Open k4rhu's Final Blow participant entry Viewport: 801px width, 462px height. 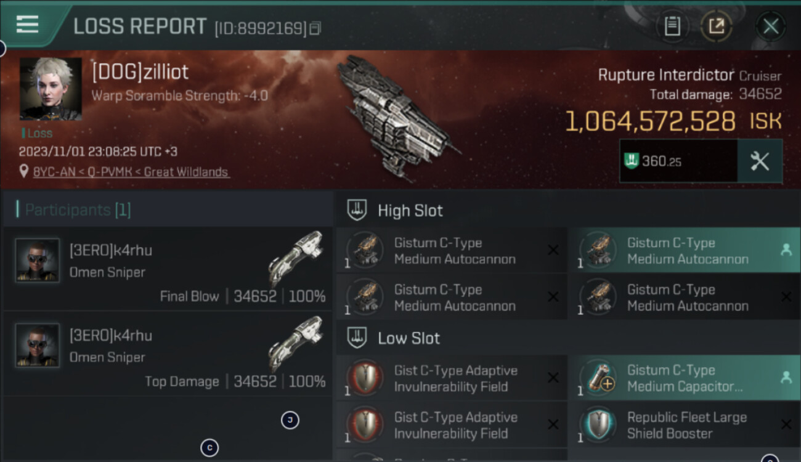[x=168, y=269]
